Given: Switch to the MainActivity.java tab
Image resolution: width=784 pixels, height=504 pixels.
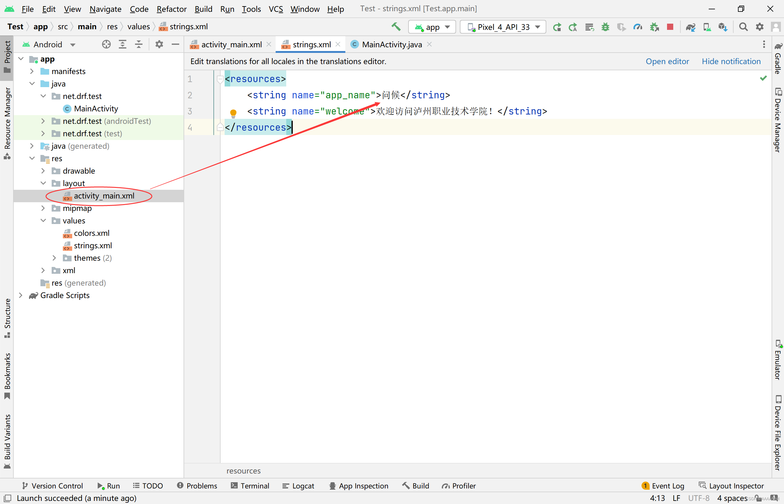Looking at the screenshot, I should tap(392, 44).
